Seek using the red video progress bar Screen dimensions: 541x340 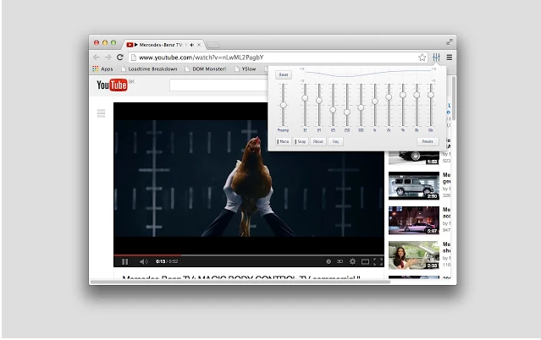click(147, 255)
